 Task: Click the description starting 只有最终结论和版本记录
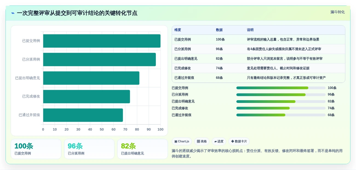point(286,78)
